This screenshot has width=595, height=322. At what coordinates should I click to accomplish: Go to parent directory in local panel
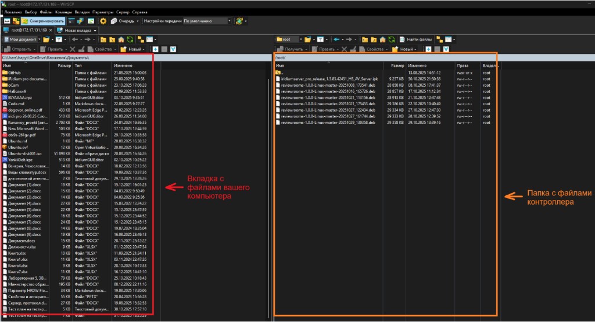click(x=103, y=40)
